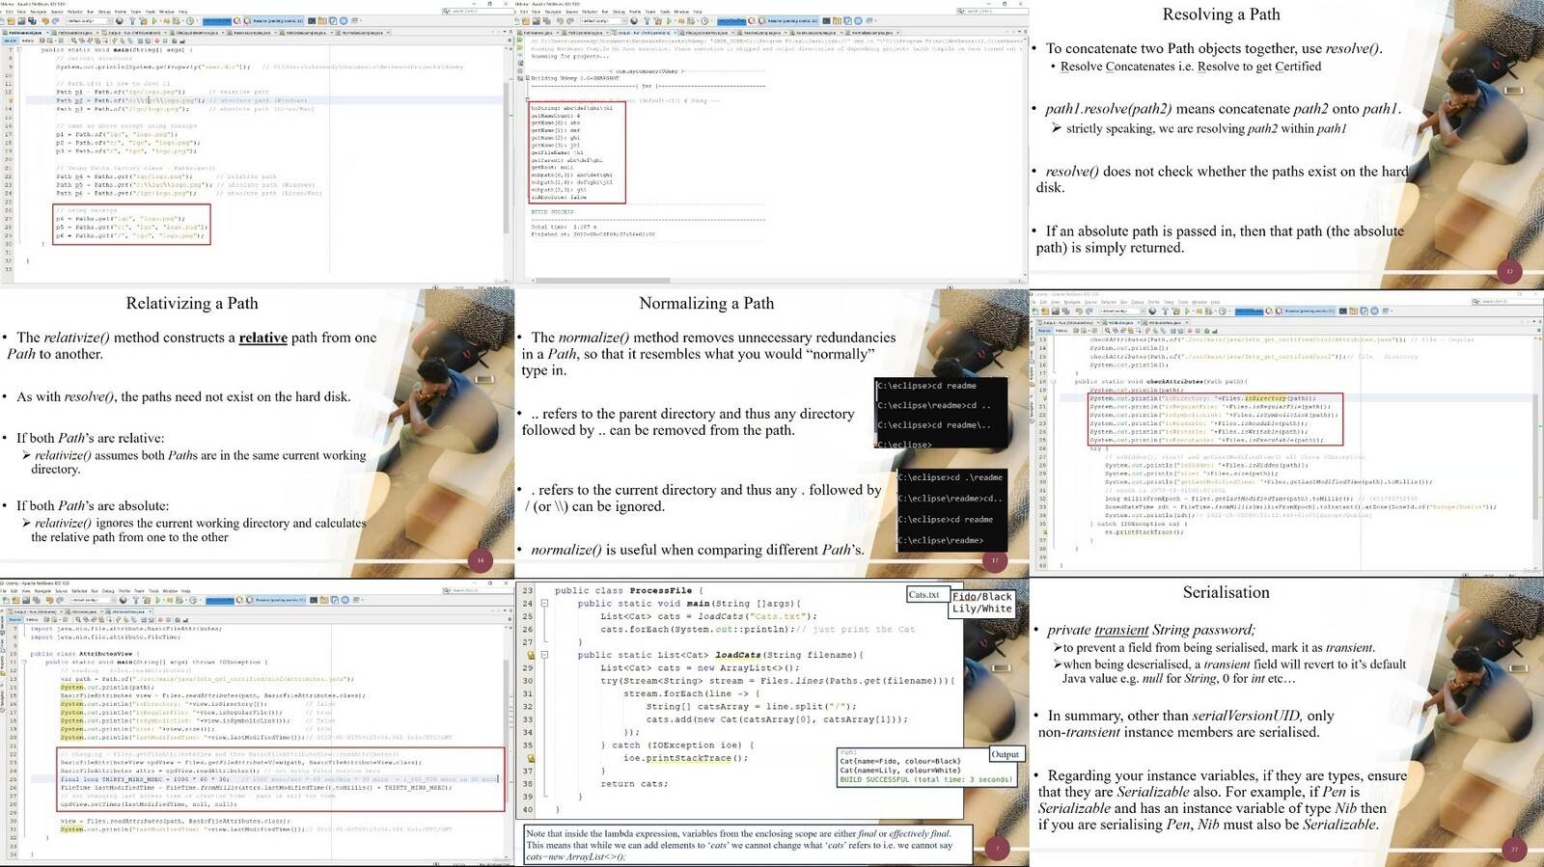Select the 'Normalizing a Path' slide thumbnail

(x=771, y=434)
